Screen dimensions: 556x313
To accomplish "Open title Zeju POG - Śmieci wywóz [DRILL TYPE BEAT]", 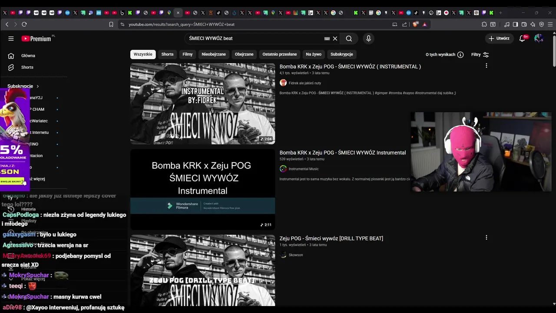I will click(x=331, y=238).
